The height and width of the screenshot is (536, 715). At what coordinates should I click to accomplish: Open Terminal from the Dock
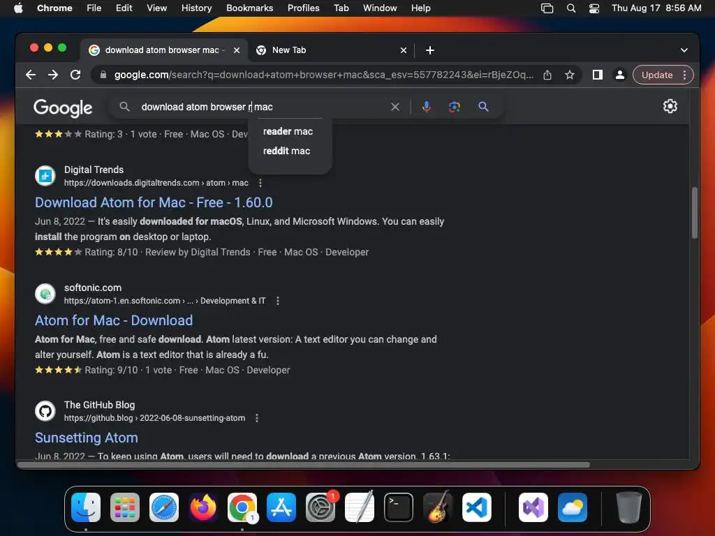399,507
